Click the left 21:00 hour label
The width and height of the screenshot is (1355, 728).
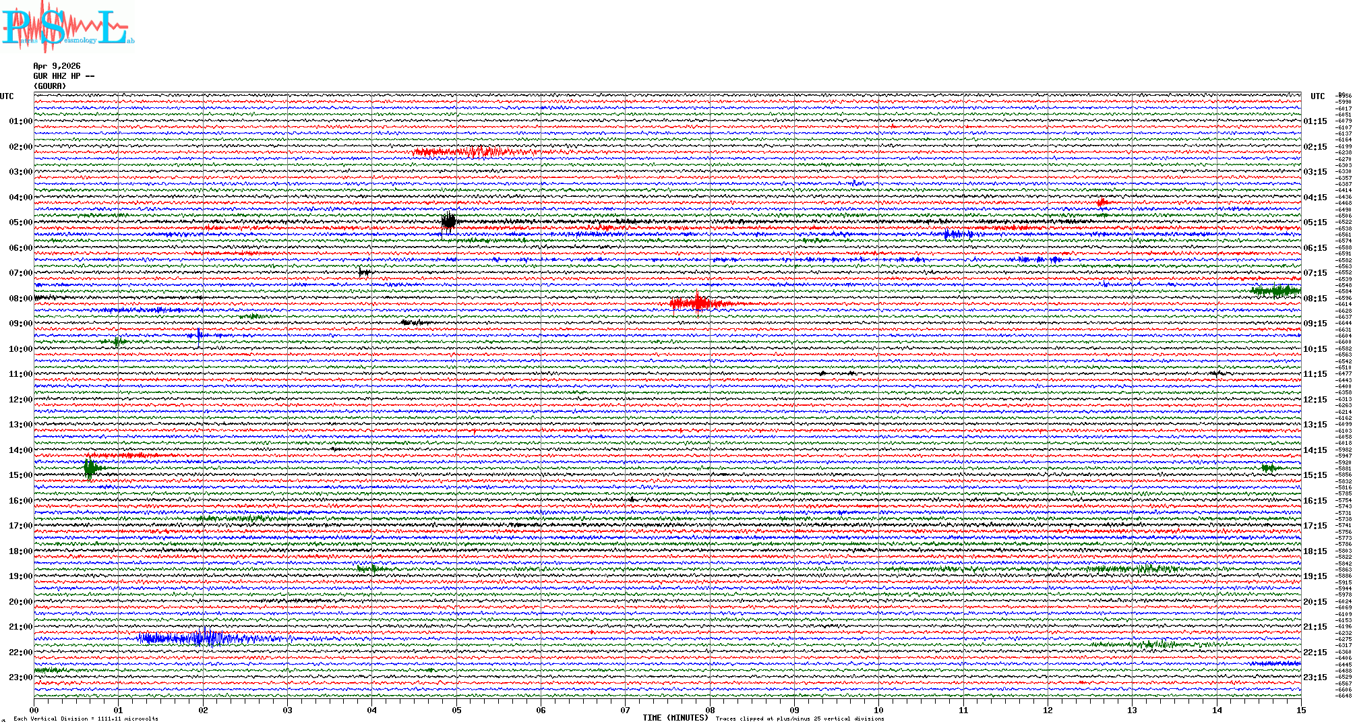click(20, 627)
